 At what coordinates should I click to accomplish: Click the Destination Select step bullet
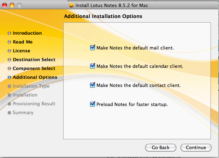point(9,60)
